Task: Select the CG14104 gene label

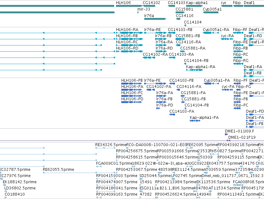Action: click(193, 22)
